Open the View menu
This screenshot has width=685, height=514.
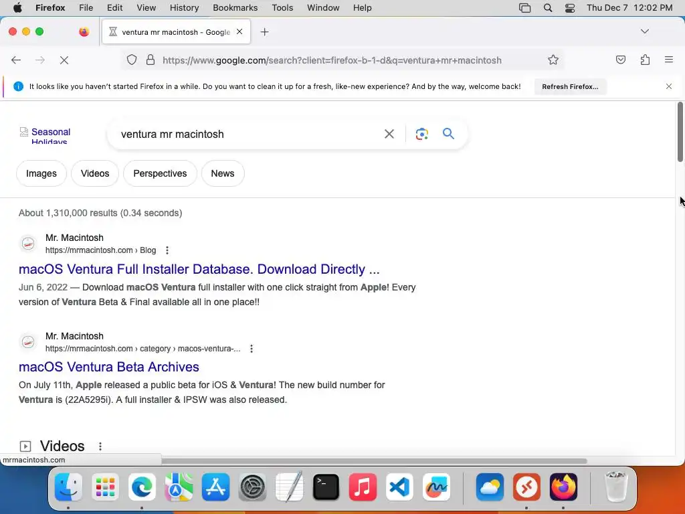146,7
